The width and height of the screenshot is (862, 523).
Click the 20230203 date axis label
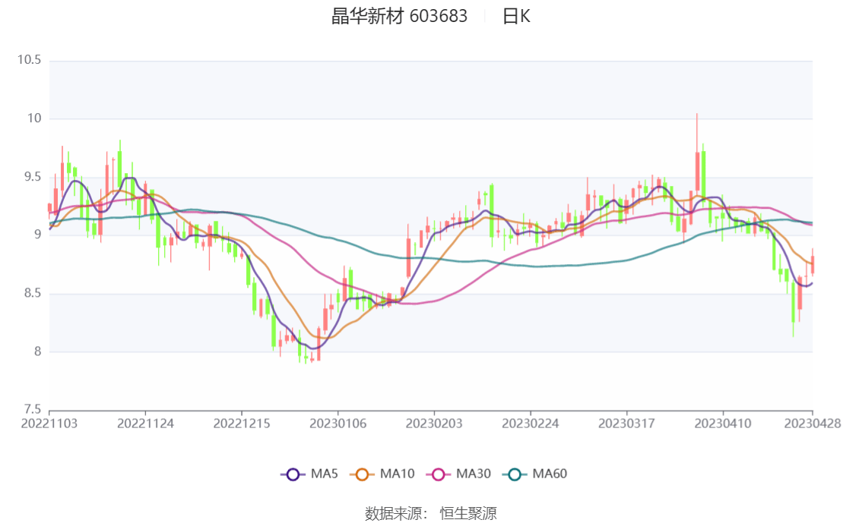coord(434,424)
